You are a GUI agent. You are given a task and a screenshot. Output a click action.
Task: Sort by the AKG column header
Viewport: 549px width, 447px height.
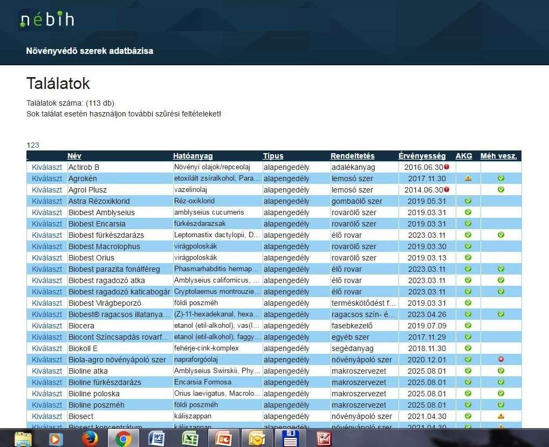click(x=464, y=156)
